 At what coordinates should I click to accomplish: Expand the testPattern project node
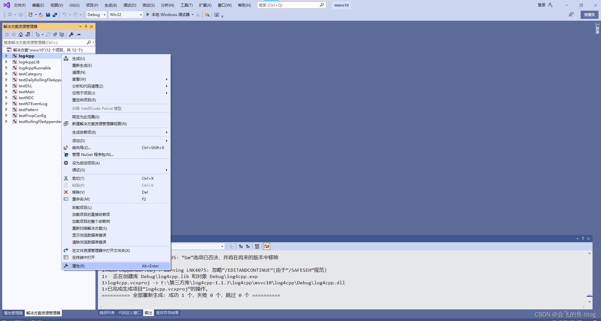point(6,110)
